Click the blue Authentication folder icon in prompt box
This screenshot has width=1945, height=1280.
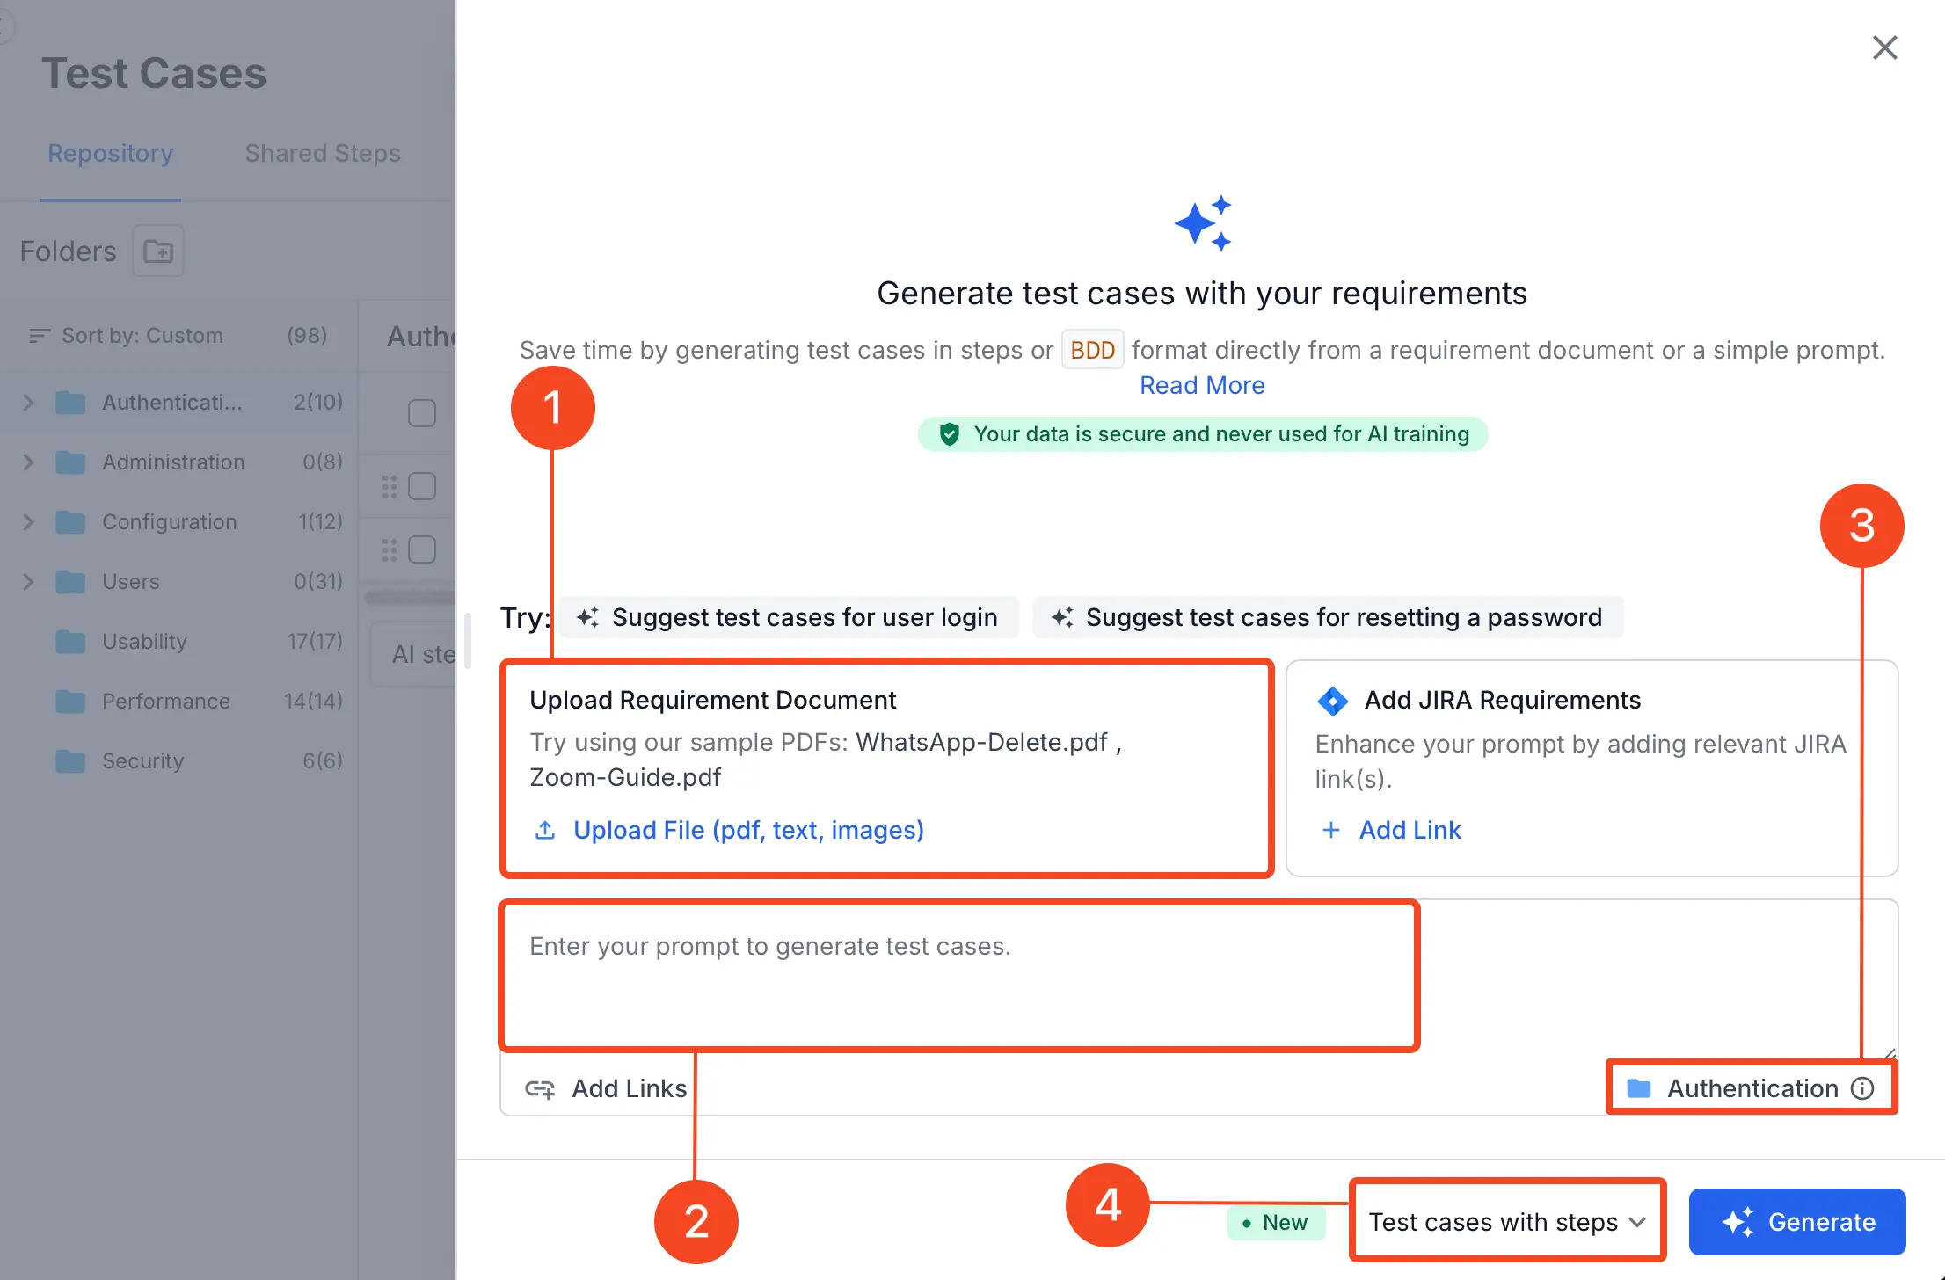click(1639, 1088)
